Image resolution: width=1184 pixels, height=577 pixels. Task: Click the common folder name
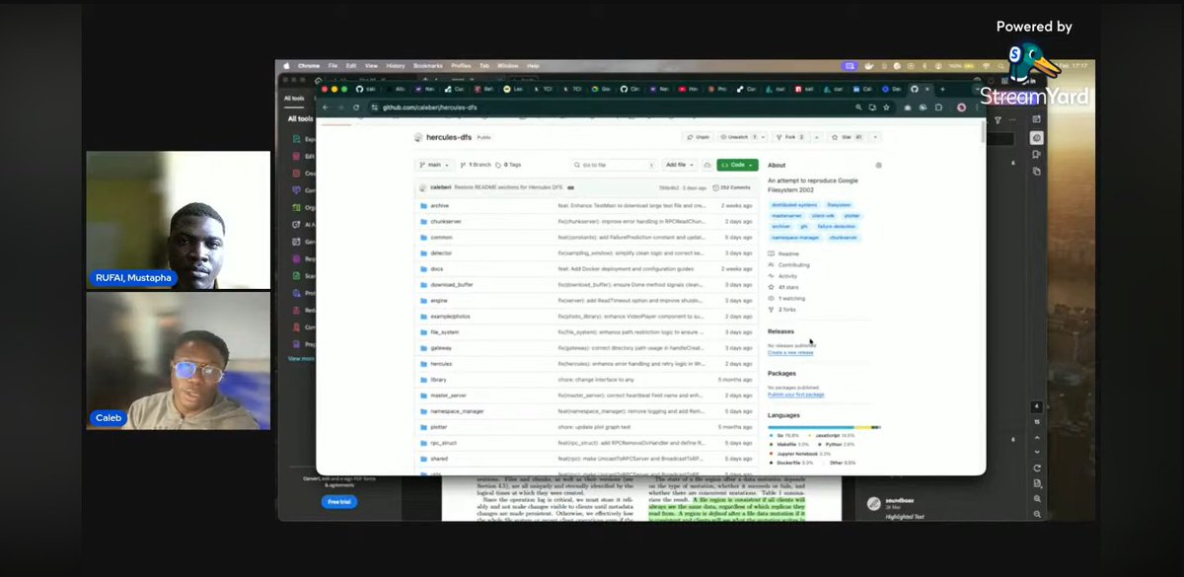pyautogui.click(x=441, y=237)
